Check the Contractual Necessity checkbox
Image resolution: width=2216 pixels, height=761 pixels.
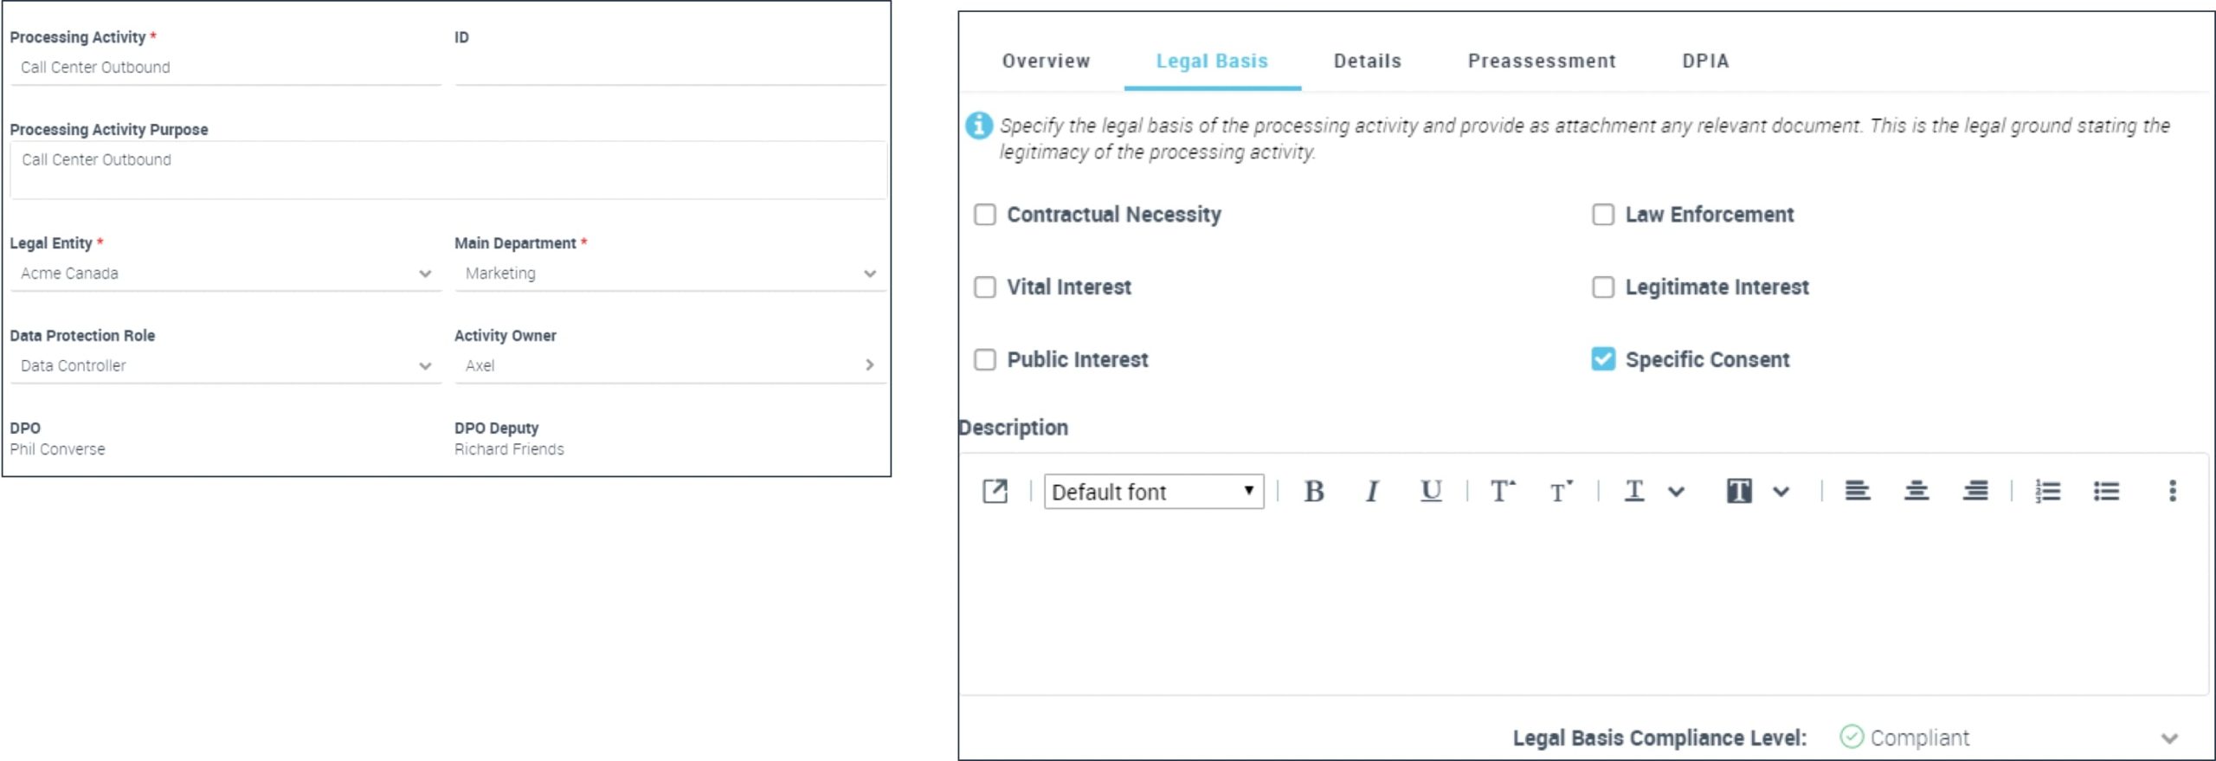[x=985, y=215]
